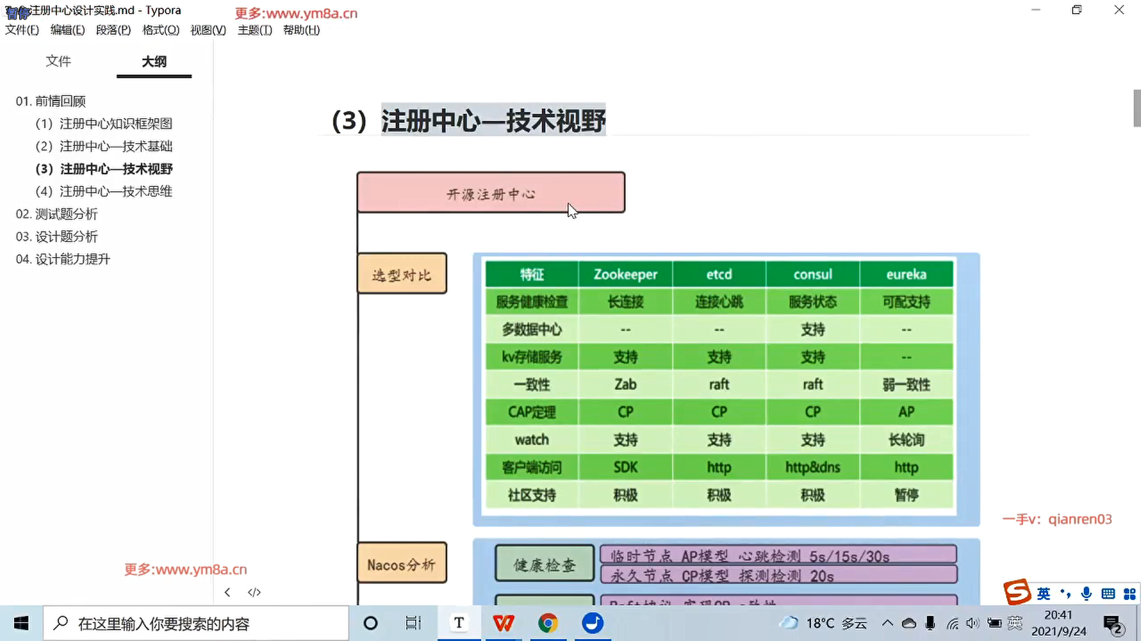Jump to 02. 测试题分析 outline item
The width and height of the screenshot is (1141, 641).
click(x=57, y=214)
